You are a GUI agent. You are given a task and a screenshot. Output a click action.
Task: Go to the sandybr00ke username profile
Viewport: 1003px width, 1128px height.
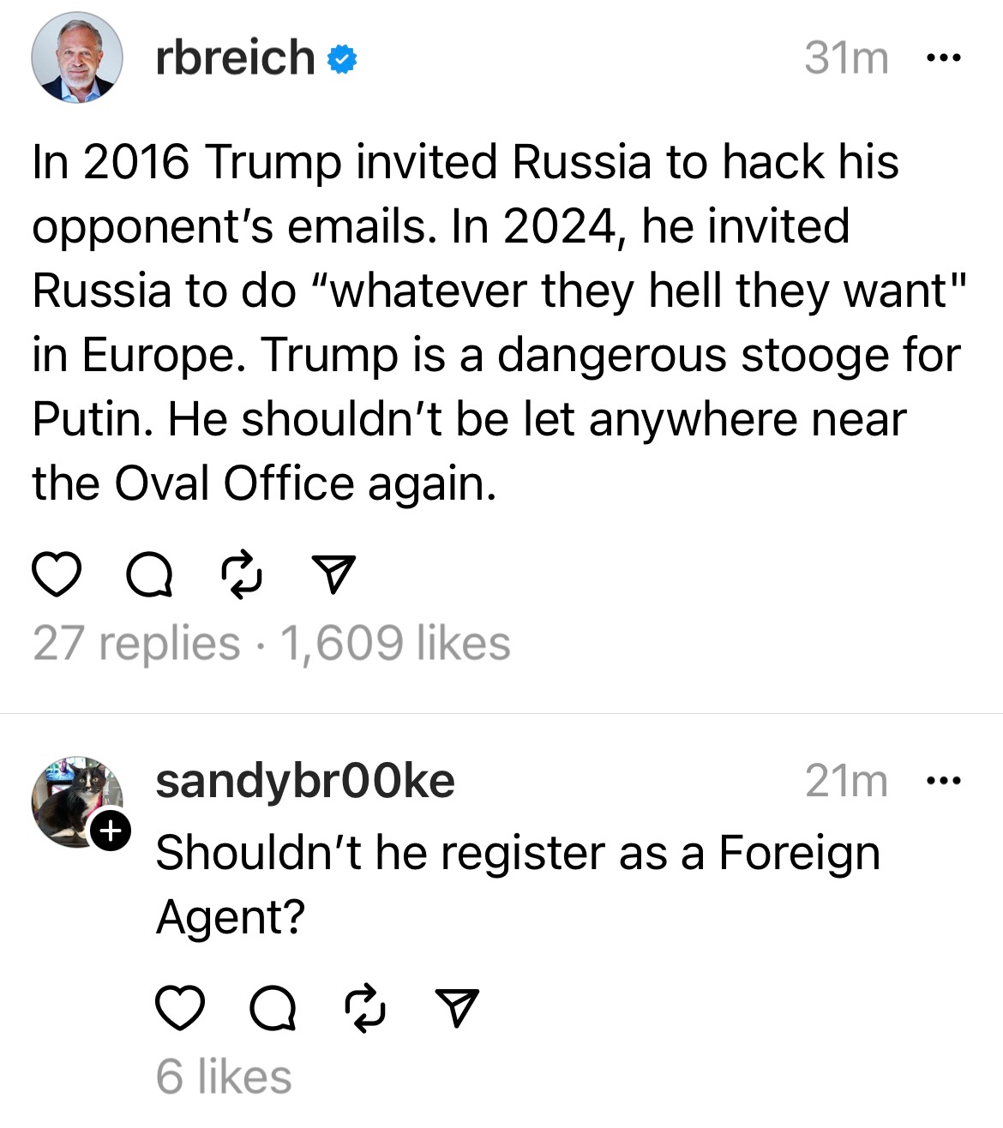(305, 781)
